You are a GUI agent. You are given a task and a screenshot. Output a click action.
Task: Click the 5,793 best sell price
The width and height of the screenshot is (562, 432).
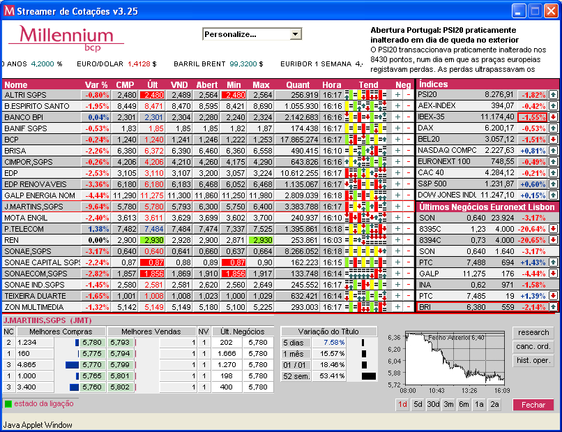120,343
